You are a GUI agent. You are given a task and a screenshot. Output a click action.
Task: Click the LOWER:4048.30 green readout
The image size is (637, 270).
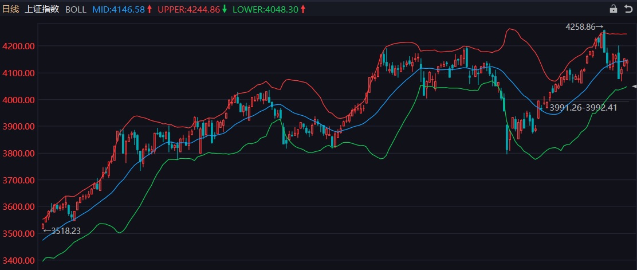pyautogui.click(x=266, y=9)
